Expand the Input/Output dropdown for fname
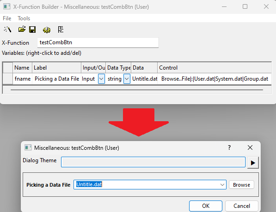 coord(101,79)
